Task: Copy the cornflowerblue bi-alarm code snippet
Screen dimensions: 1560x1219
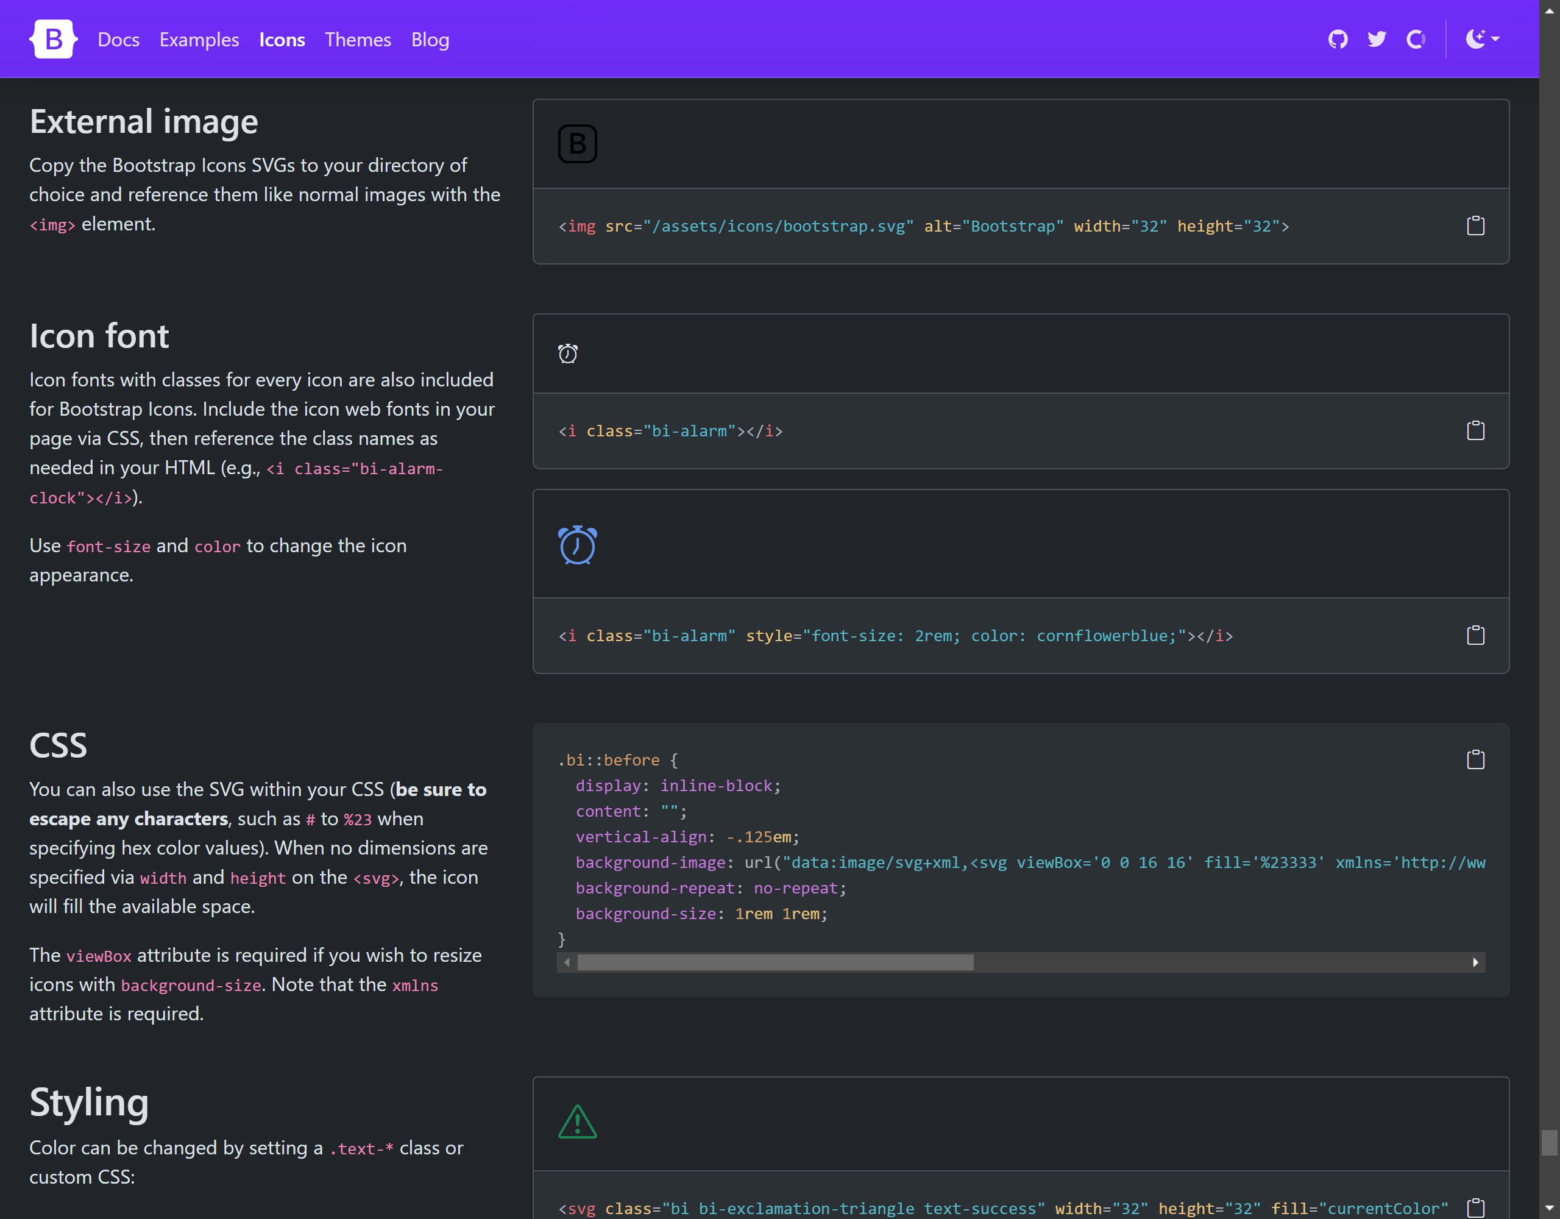Action: coord(1475,635)
